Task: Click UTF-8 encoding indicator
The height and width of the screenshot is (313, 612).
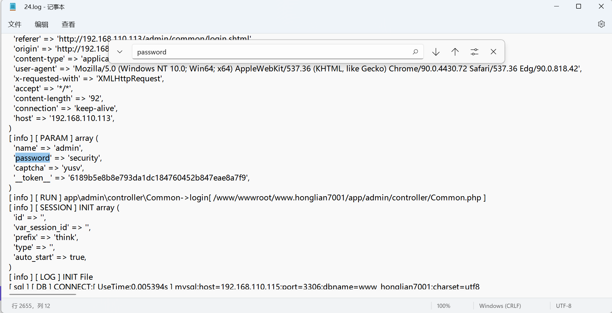Action: [x=563, y=306]
